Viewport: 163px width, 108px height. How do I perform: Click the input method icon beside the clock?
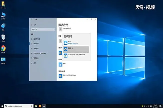pos(151,106)
